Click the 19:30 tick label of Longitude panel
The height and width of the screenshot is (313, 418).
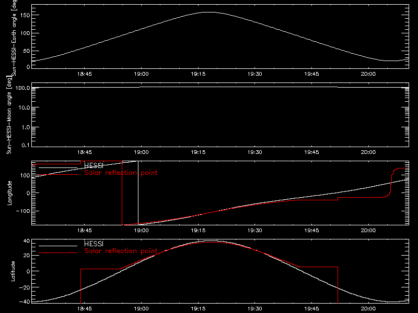tap(255, 231)
